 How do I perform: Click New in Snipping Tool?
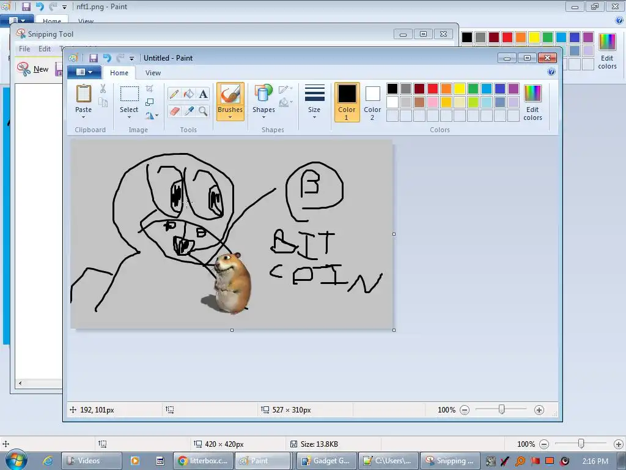[33, 69]
